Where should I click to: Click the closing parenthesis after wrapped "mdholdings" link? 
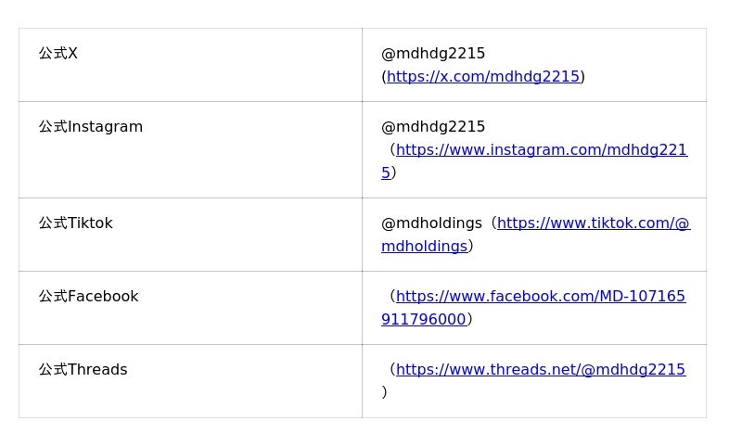click(x=471, y=247)
